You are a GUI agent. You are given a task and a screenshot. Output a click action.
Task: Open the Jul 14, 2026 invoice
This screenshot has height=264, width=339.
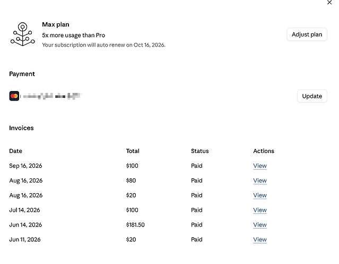[x=260, y=210]
